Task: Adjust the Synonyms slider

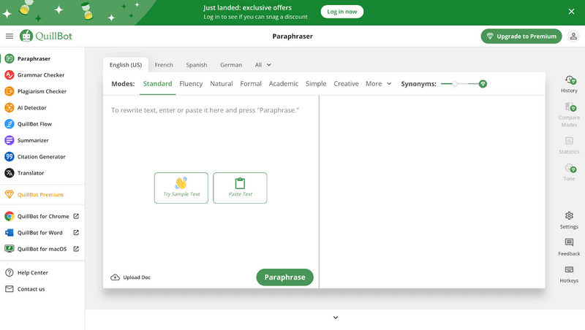Action: [455, 84]
